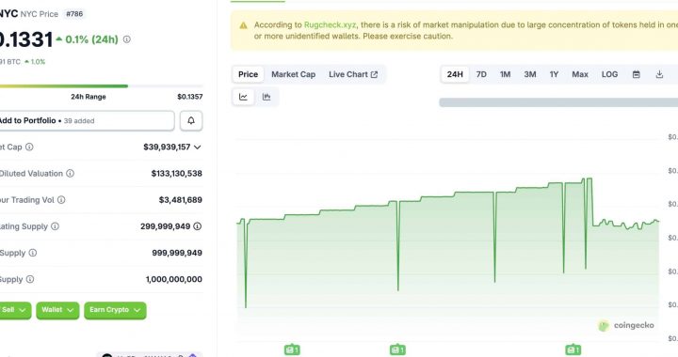Click the price alert bell icon
The image size is (678, 357).
click(x=191, y=121)
